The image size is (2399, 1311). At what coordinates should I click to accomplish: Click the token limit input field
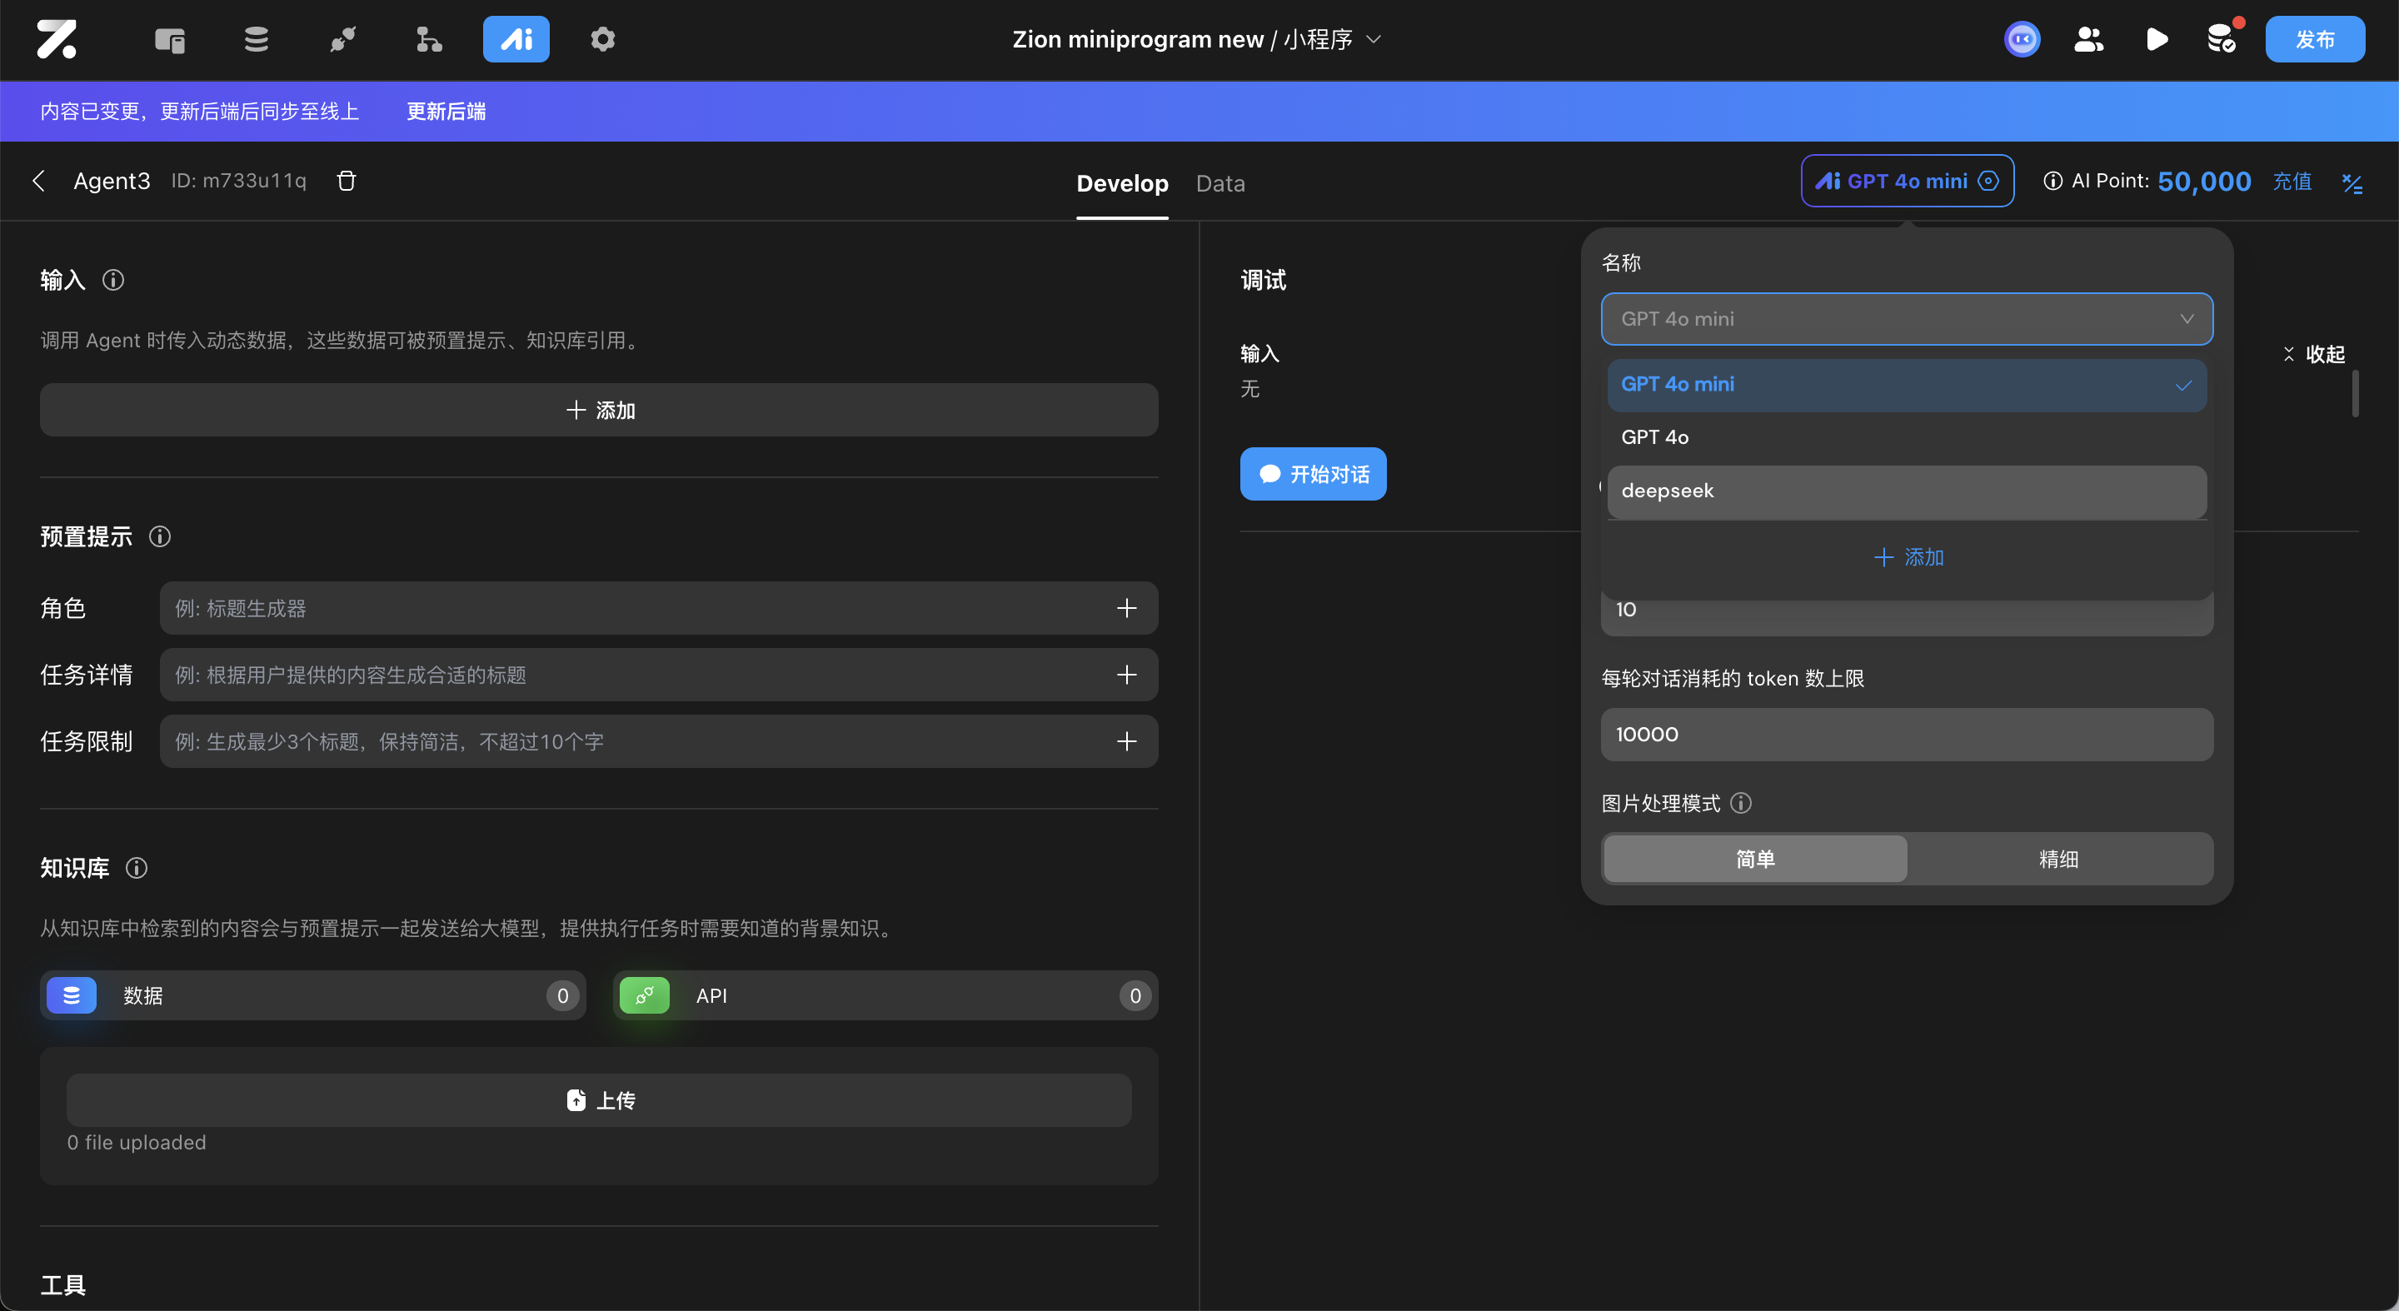[x=1905, y=735]
